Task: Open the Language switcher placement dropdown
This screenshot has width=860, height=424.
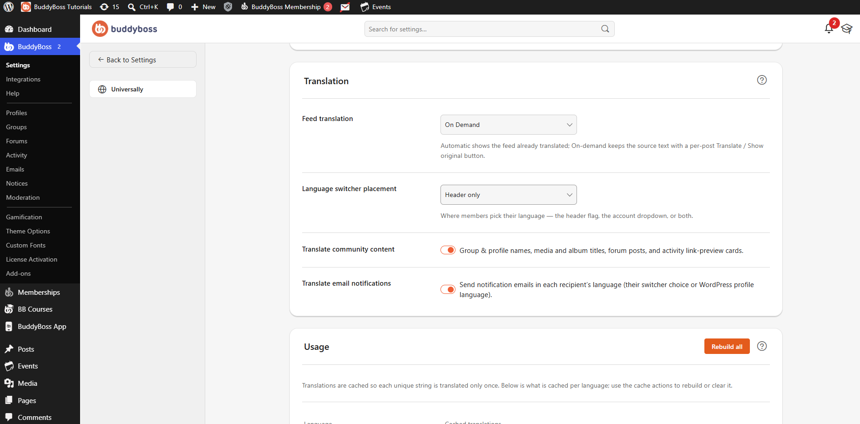Action: tap(508, 195)
